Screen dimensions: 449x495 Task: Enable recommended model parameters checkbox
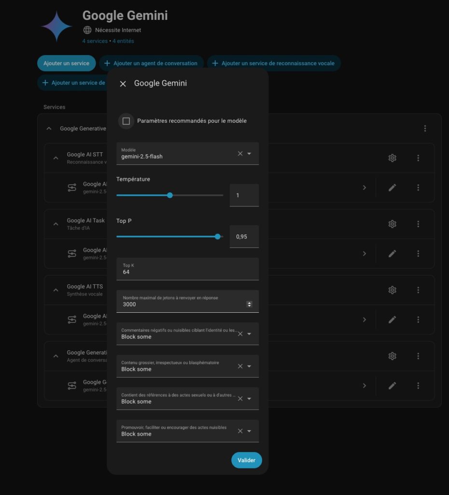pyautogui.click(x=126, y=121)
